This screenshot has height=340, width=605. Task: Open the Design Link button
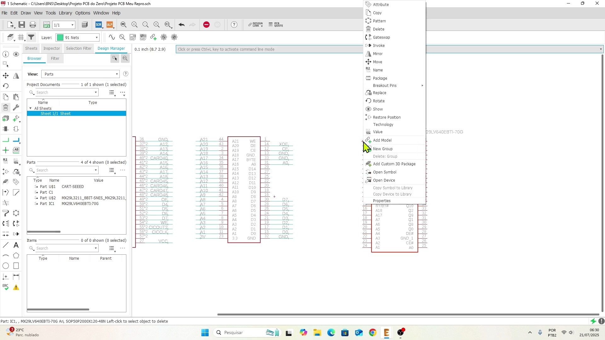point(255,25)
